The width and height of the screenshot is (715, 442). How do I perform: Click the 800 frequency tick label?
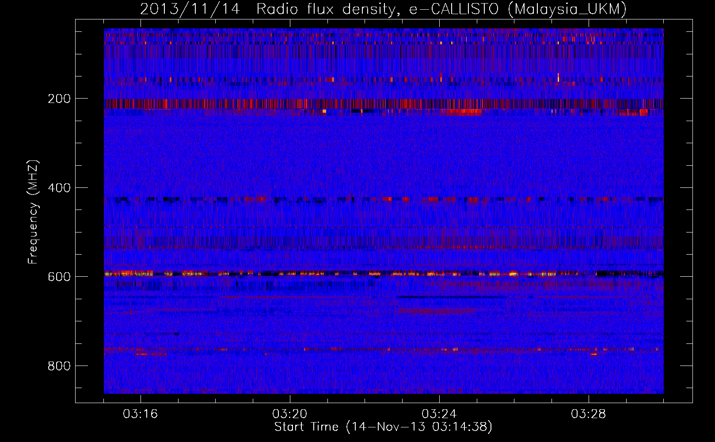pyautogui.click(x=59, y=366)
